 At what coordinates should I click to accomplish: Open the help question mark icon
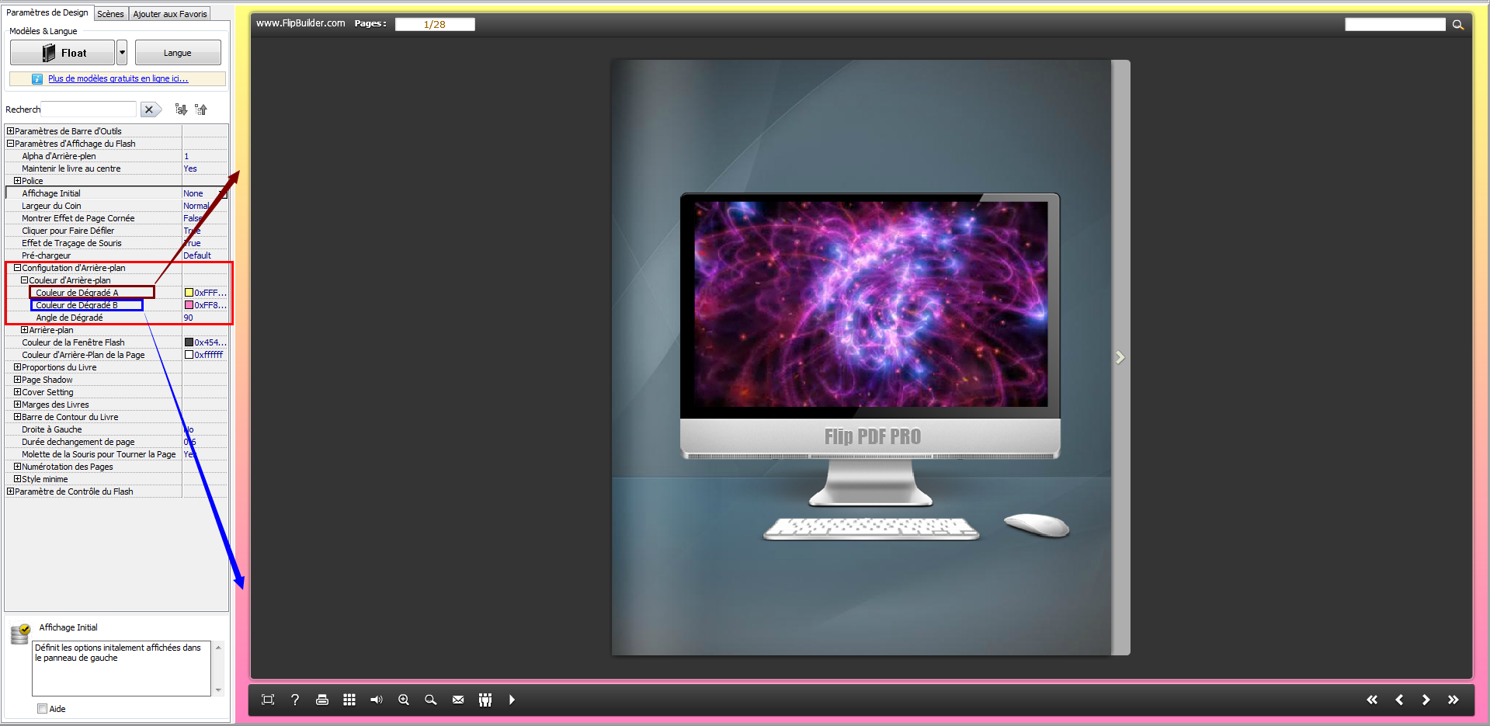pos(295,700)
